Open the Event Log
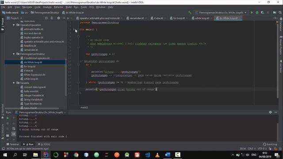This screenshot has height=159, width=283. (x=270, y=144)
